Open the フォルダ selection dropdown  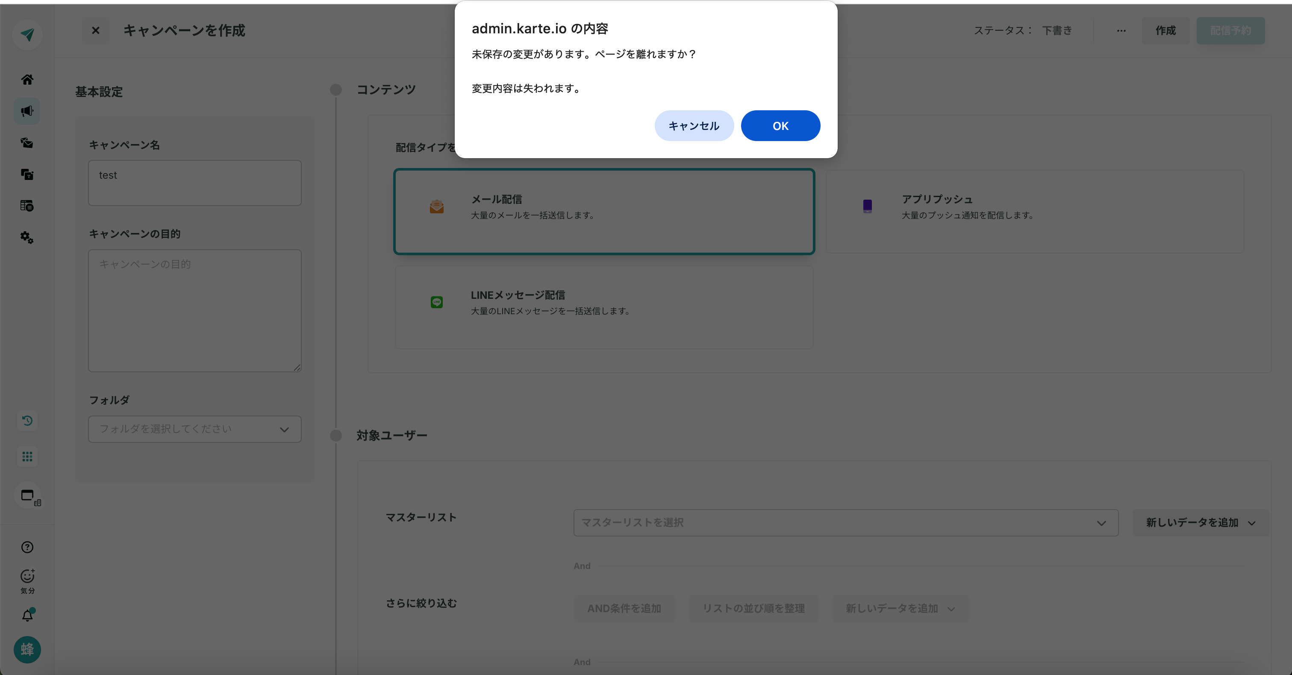point(194,429)
